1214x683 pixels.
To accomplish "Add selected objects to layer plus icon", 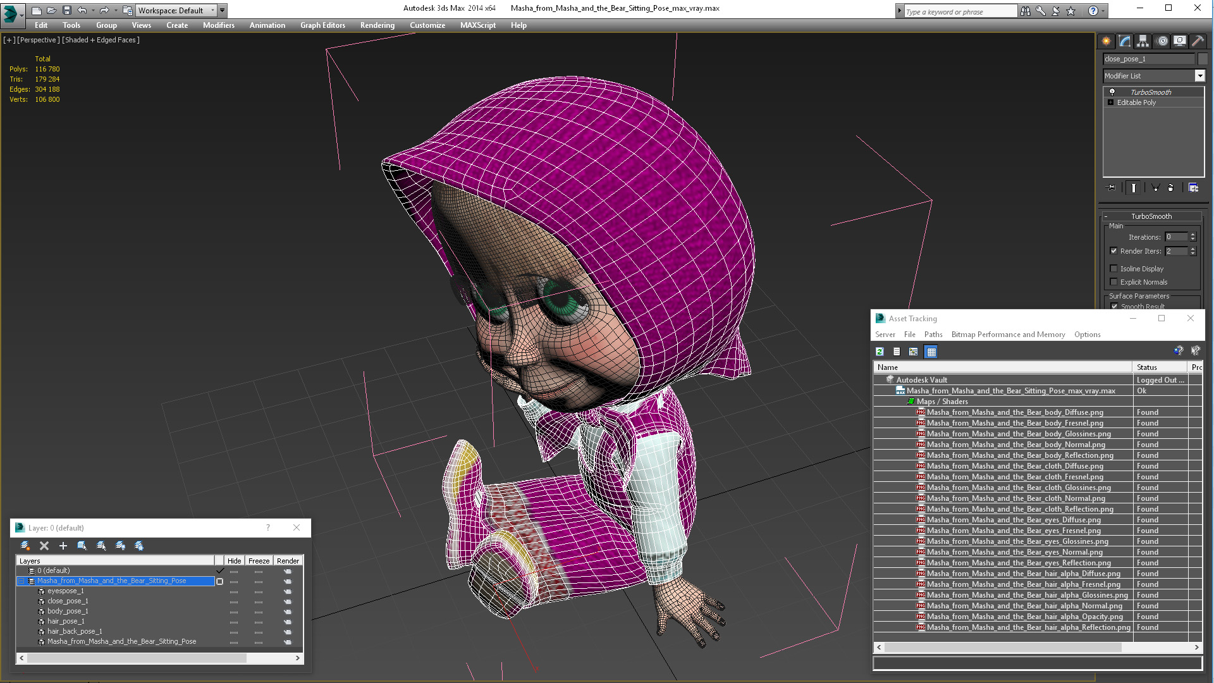I will click(x=63, y=546).
